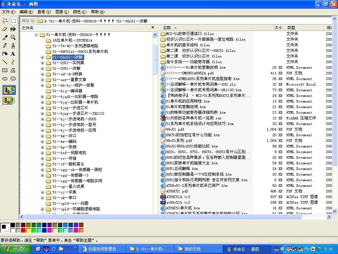Open the 文件(F) menu

coord(9,12)
